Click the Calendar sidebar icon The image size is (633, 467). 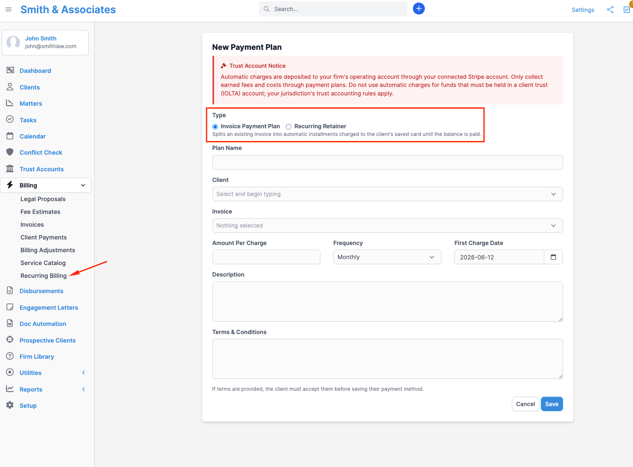[10, 136]
